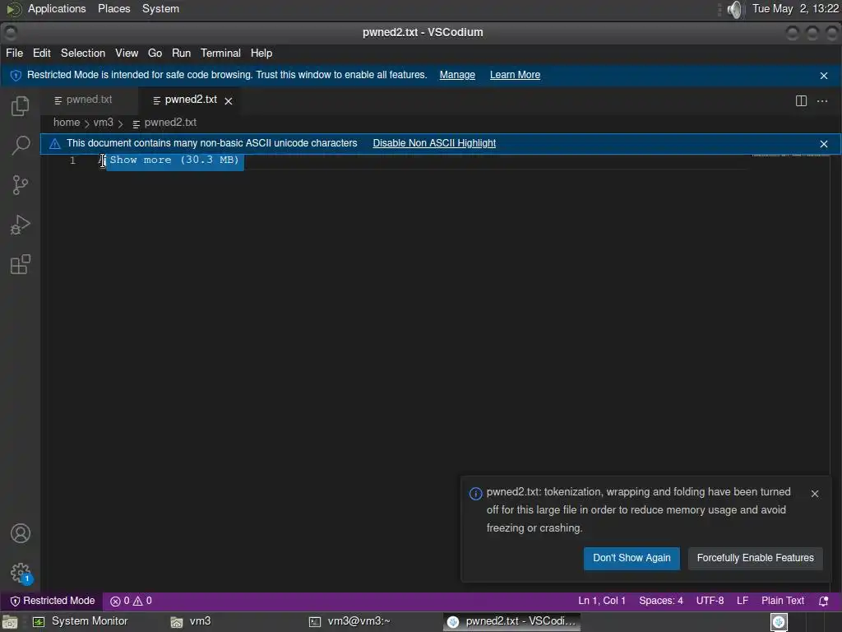Screen dimensions: 842x632
Task: Open the Extensions view icon
Action: (20, 264)
